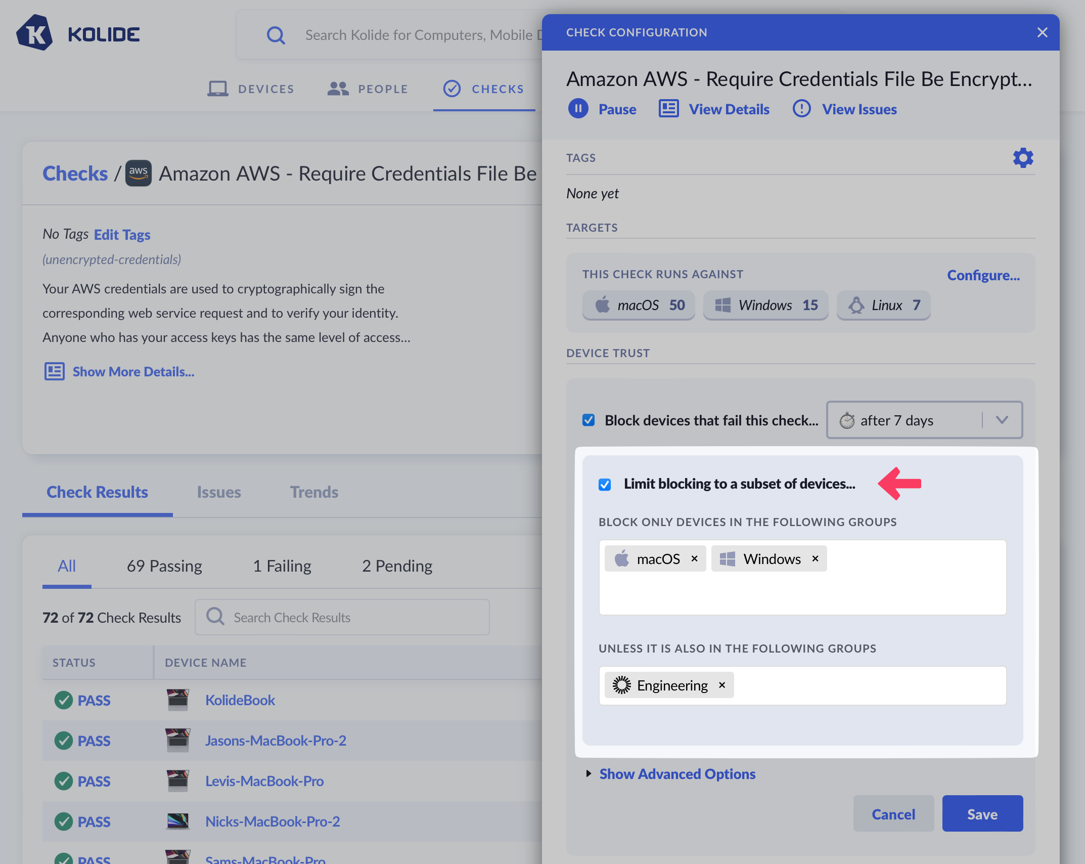Open Configure targets link

pos(983,275)
